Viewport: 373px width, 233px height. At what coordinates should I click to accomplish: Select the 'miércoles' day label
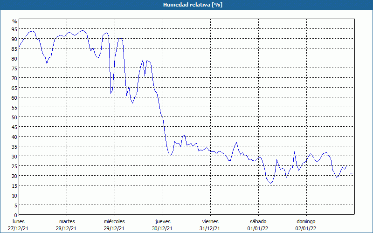pyautogui.click(x=114, y=221)
